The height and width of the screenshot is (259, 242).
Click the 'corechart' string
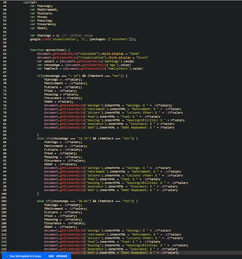tap(119, 39)
